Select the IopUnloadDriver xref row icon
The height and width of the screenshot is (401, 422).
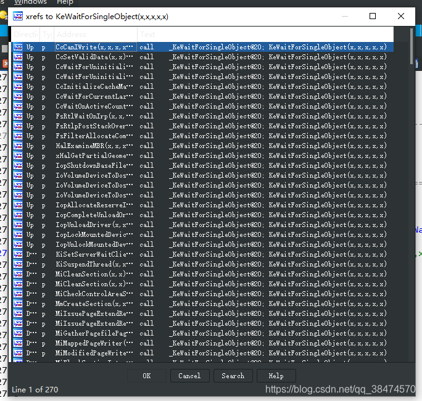(x=18, y=225)
